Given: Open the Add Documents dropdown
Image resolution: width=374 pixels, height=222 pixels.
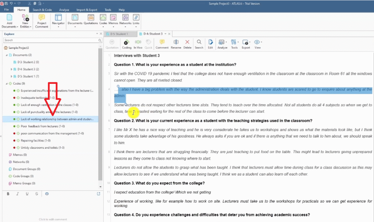Looking at the screenshot, I should 9,27.
